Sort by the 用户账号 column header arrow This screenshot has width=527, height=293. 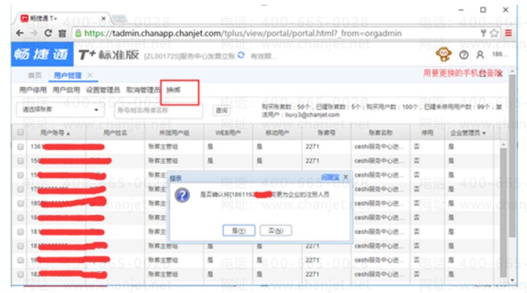tap(68, 134)
